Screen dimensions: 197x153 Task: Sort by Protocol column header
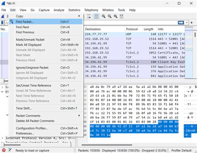point(134,29)
